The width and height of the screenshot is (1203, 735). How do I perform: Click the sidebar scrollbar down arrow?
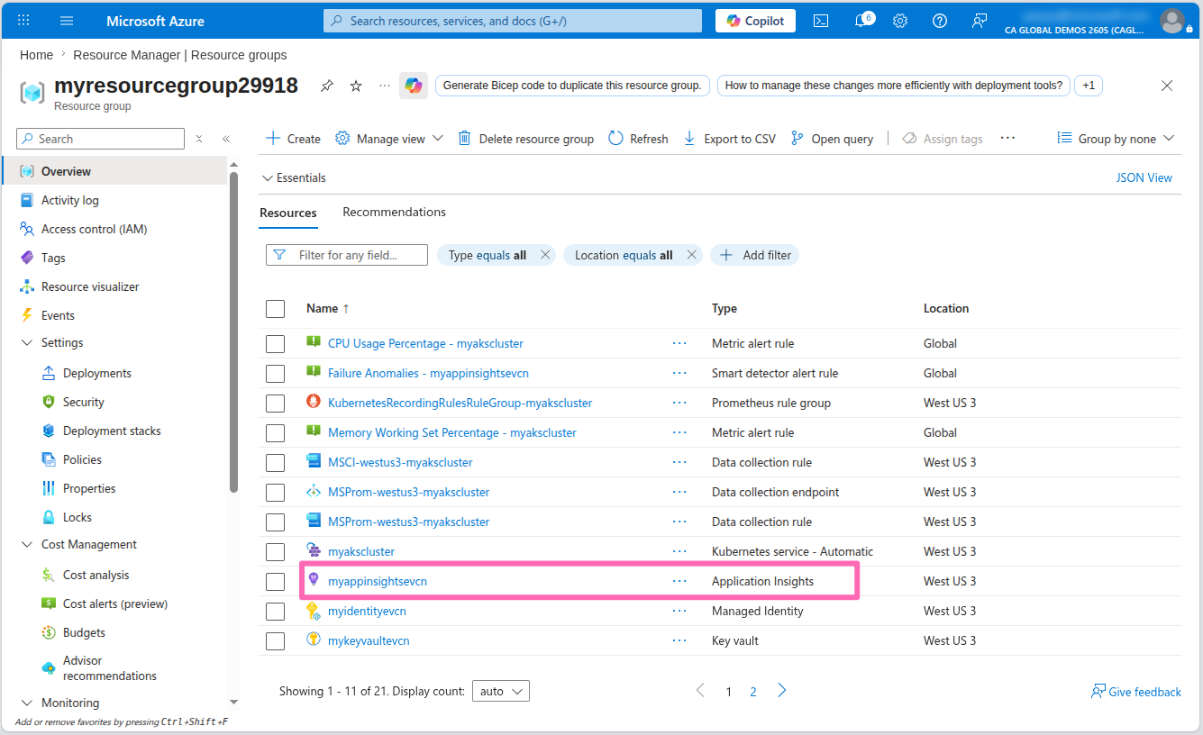point(233,702)
